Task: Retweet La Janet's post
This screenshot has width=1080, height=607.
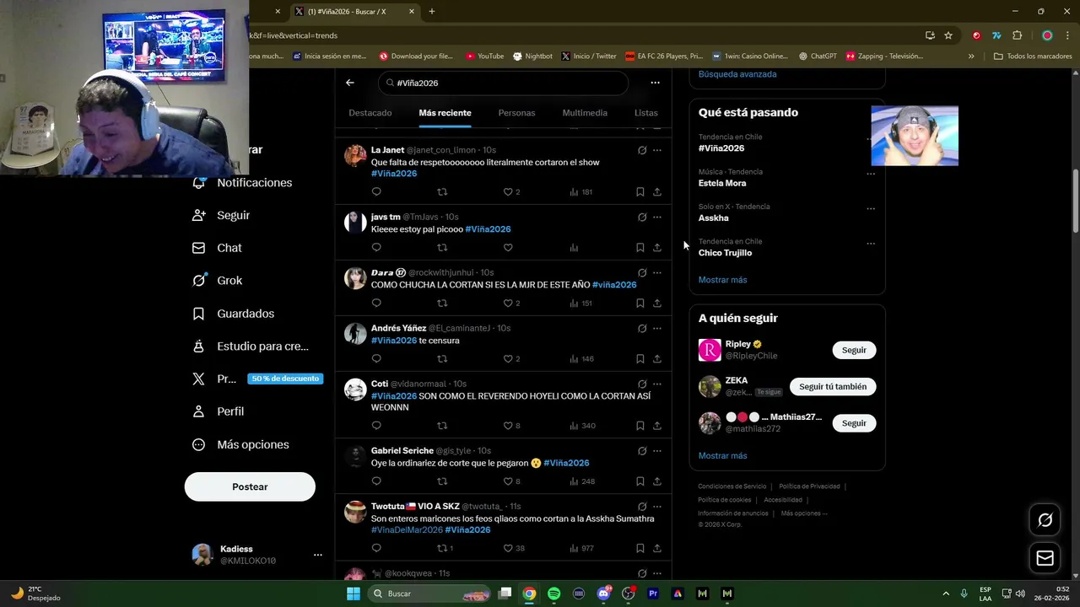Action: pyautogui.click(x=442, y=192)
